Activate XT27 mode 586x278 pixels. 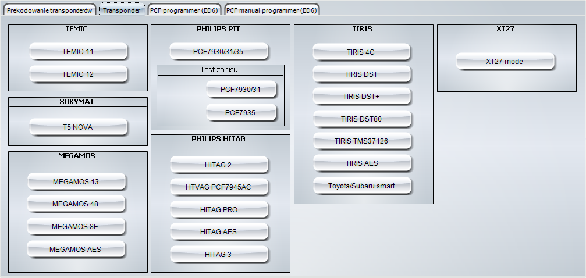point(505,61)
